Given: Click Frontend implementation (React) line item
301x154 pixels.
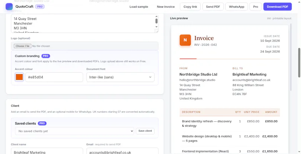Looking at the screenshot, I should [x=205, y=151].
